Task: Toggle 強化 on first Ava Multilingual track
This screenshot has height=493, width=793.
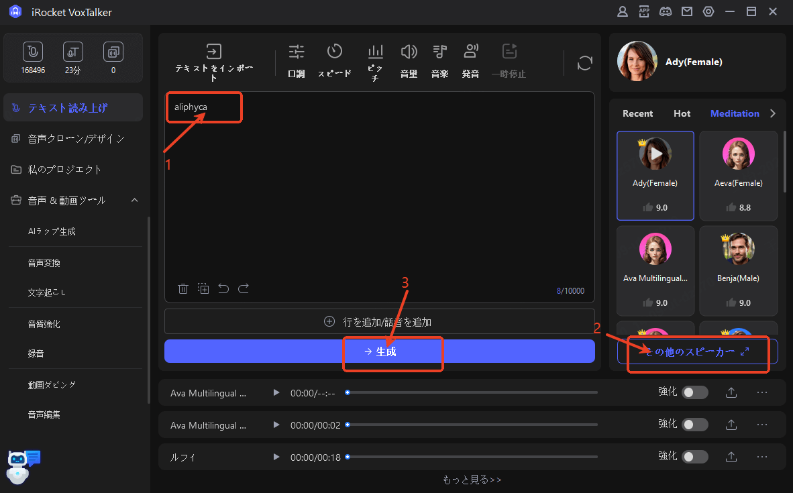Action: (x=694, y=393)
